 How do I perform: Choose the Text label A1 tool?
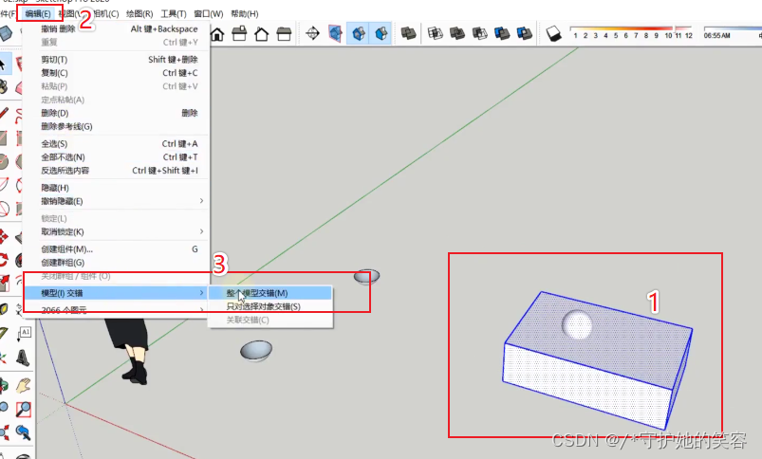25,333
